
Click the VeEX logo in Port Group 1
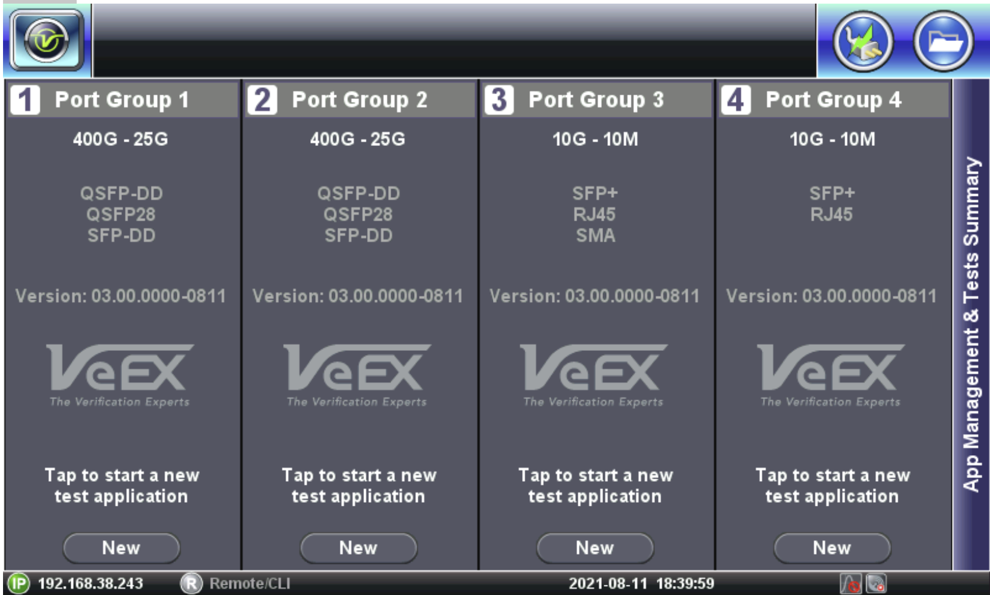(x=120, y=375)
